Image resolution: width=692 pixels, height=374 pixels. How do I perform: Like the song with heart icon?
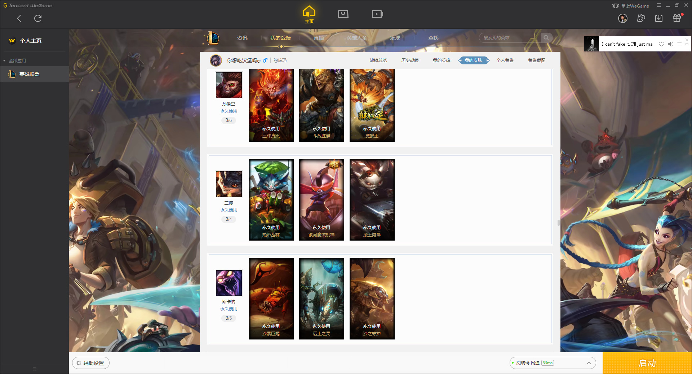click(661, 44)
